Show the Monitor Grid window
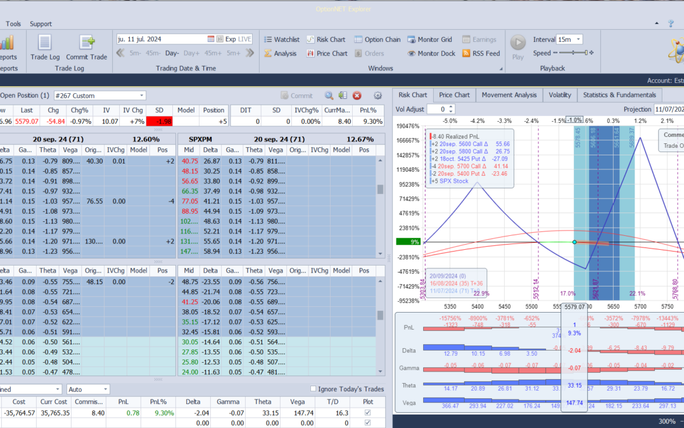Image resolution: width=684 pixels, height=428 pixels. 429,39
